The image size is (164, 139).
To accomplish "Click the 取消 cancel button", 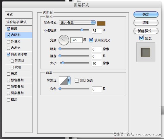I will coord(146,23).
